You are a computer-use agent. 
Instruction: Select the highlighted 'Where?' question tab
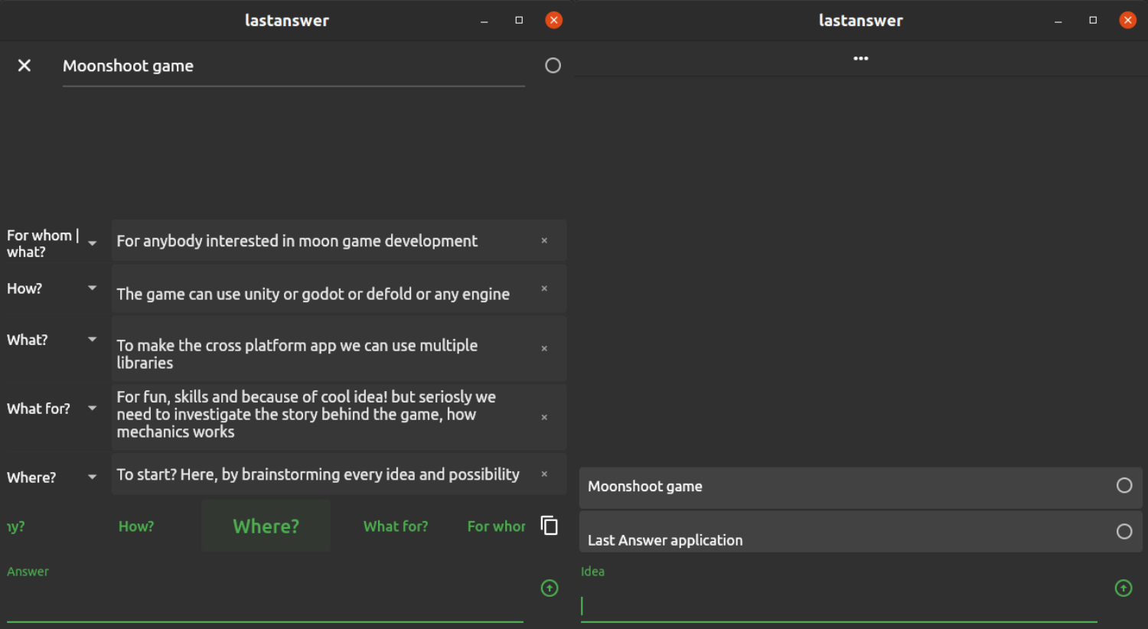pyautogui.click(x=266, y=526)
